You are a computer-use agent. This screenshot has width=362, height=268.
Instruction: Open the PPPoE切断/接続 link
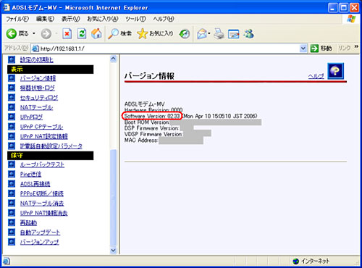pyautogui.click(x=42, y=193)
